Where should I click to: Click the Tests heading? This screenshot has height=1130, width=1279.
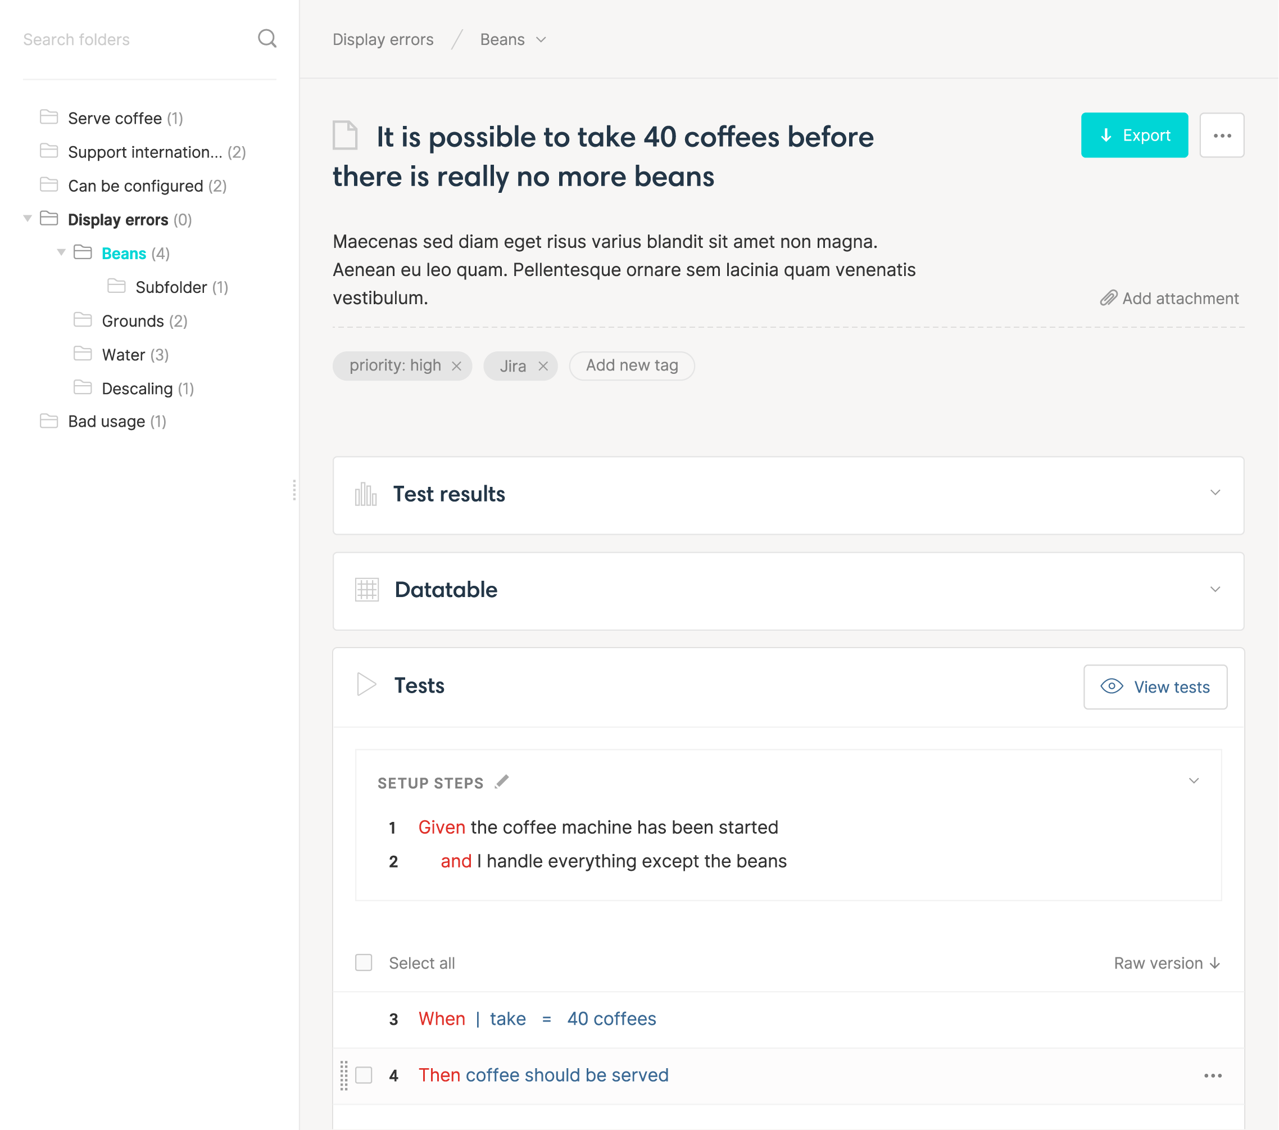(x=419, y=685)
